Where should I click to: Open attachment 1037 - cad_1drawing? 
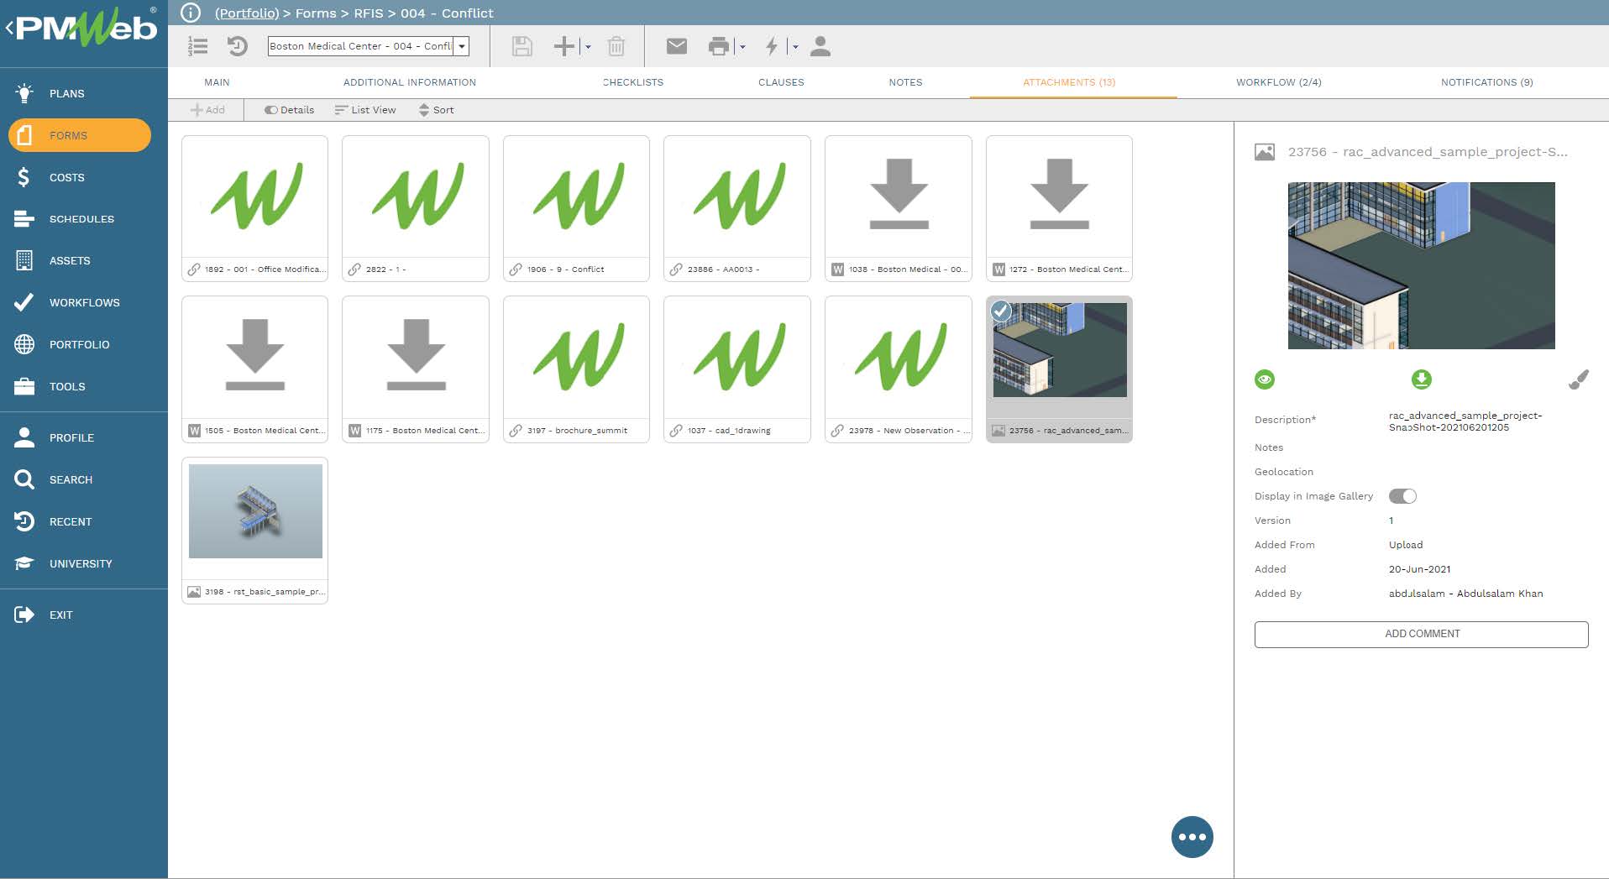(737, 369)
